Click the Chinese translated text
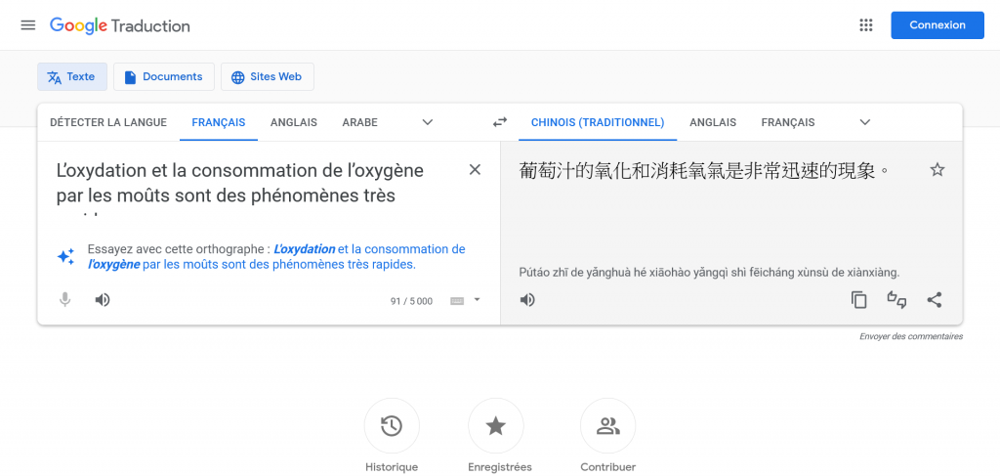The height and width of the screenshot is (476, 1000). click(704, 171)
